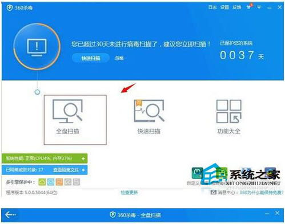This screenshot has height=224, width=285.
Task: Minimize the 全盘扫描 window
Action: pyautogui.click(x=267, y=214)
